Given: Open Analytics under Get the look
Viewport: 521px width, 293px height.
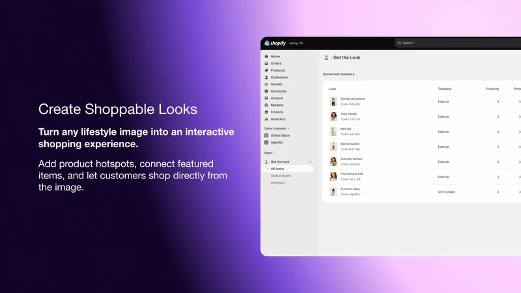Looking at the screenshot, I should tap(277, 183).
